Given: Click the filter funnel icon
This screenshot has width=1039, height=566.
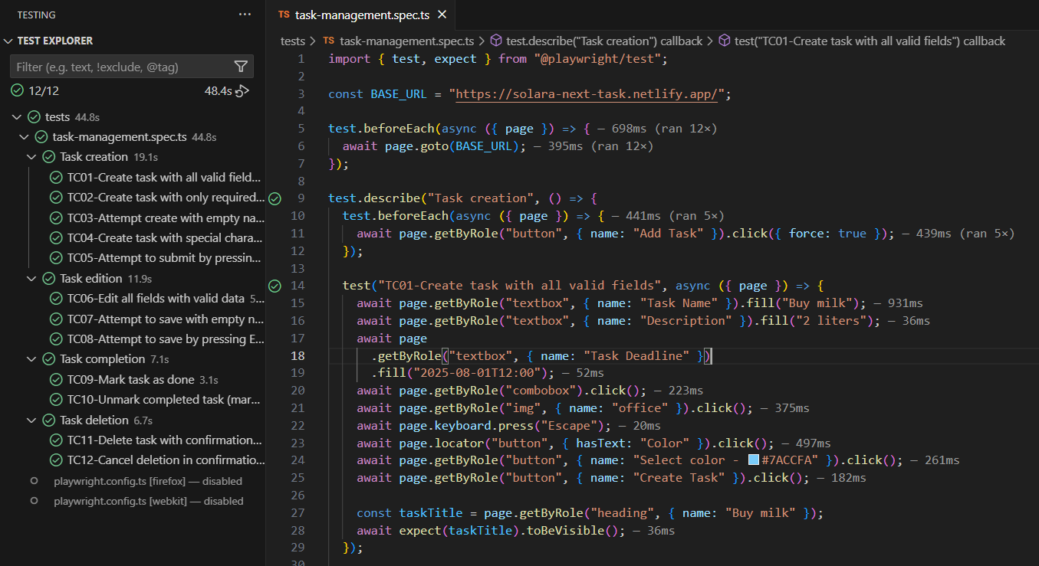Looking at the screenshot, I should click(241, 67).
